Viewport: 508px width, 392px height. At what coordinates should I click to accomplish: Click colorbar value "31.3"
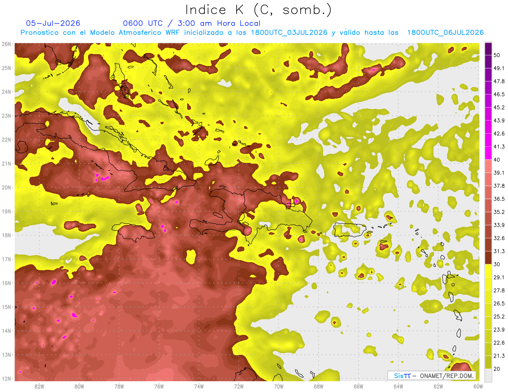499,251
